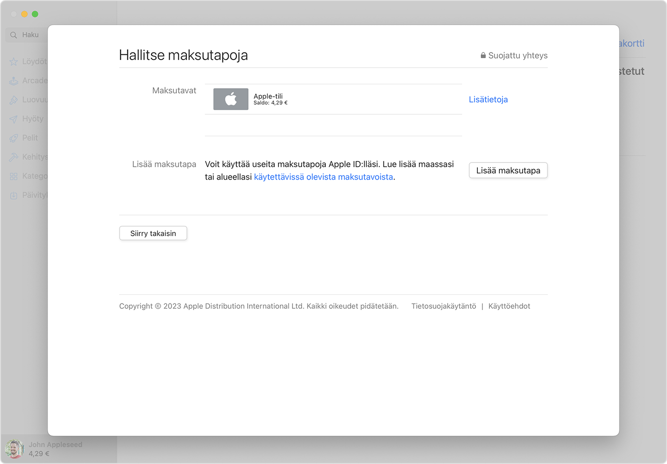Click the Luovuus paintbrush icon
The width and height of the screenshot is (667, 464).
click(x=13, y=100)
